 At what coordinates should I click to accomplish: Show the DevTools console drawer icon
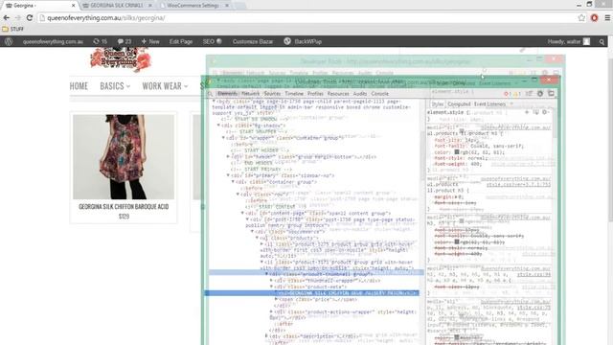pyautogui.click(x=529, y=94)
